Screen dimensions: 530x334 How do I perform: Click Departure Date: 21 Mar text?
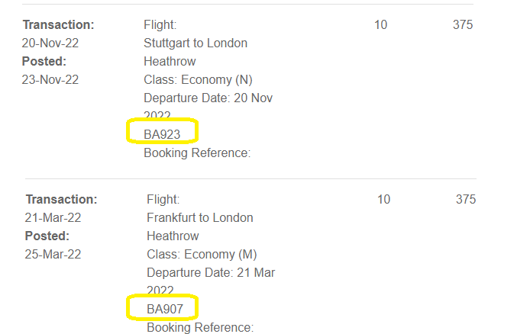[211, 272]
